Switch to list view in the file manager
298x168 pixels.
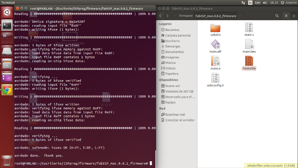click(x=286, y=16)
